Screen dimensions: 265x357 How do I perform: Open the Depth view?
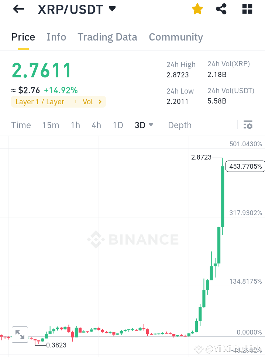pos(180,125)
